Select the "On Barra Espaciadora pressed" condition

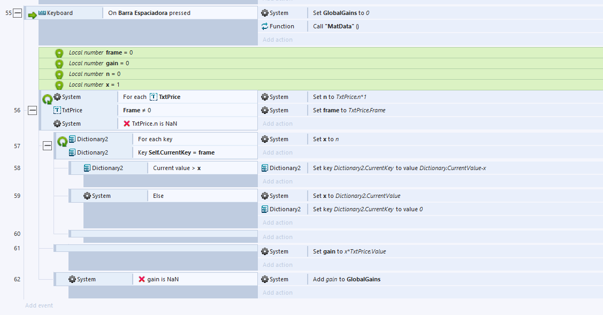pyautogui.click(x=149, y=13)
